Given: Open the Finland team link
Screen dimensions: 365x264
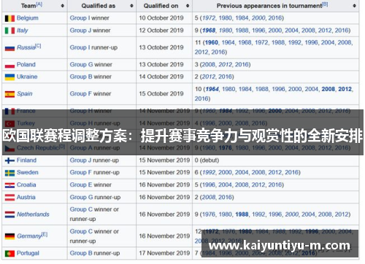Looking at the screenshot, I should pyautogui.click(x=26, y=160).
